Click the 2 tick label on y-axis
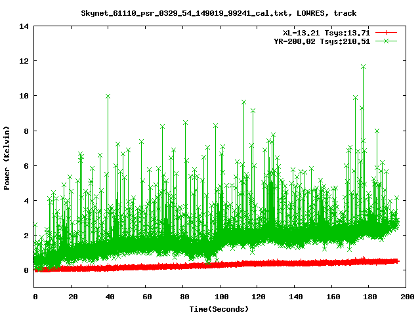 click(26, 236)
